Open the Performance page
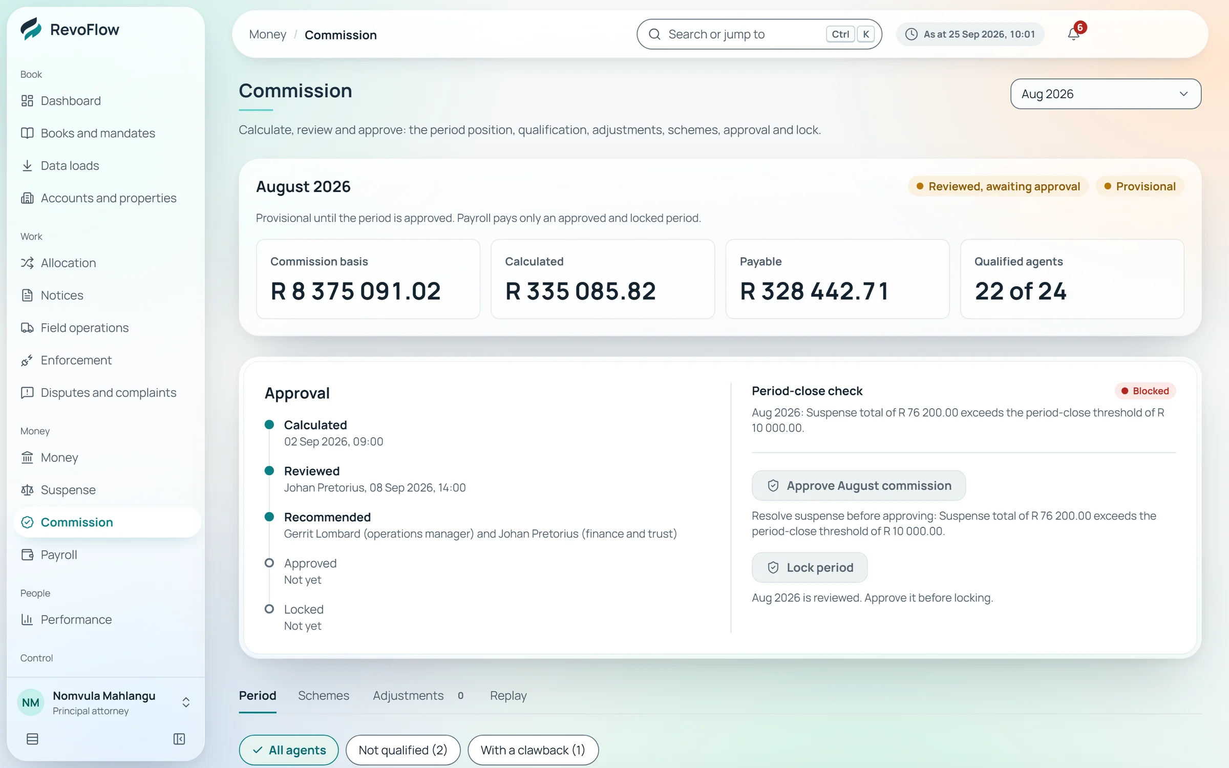Viewport: 1229px width, 768px height. point(107,620)
